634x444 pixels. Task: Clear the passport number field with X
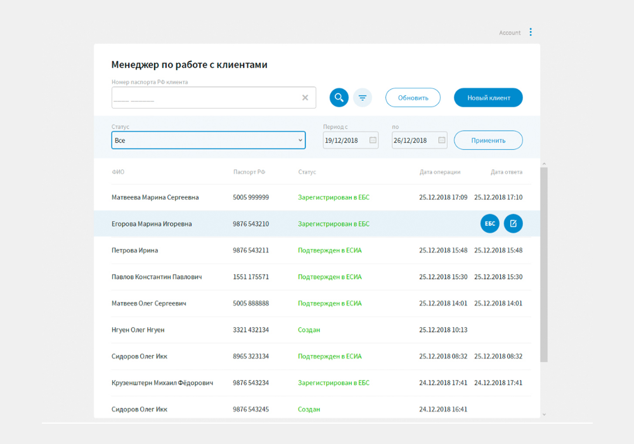(x=306, y=98)
